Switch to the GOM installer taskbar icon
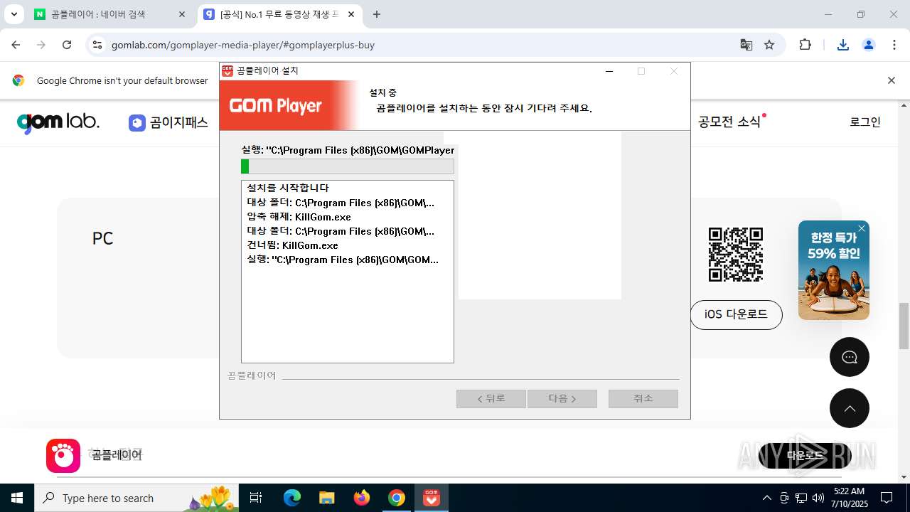 pos(432,498)
